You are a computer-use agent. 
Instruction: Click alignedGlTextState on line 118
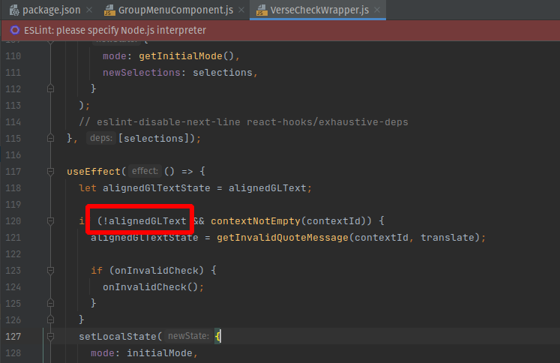click(157, 188)
